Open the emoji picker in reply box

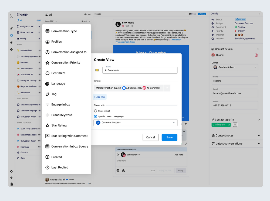(x=118, y=171)
